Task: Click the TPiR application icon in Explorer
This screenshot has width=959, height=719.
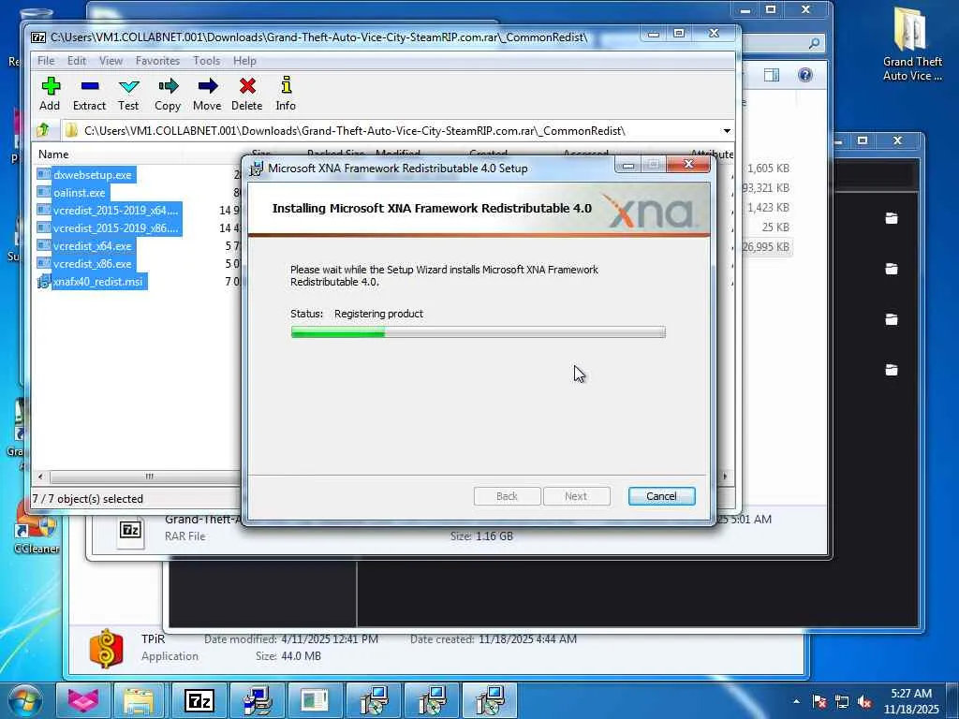Action: [x=107, y=648]
